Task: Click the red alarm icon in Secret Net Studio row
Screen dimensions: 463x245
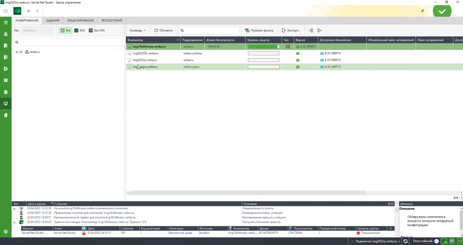Action: [84, 233]
